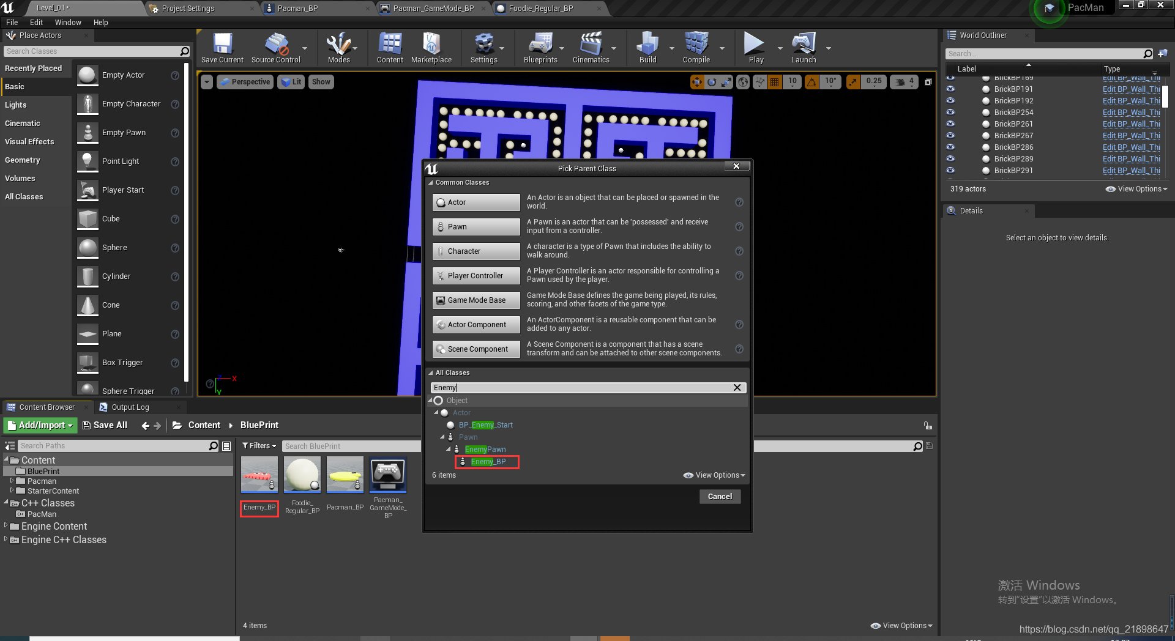
Task: Collapse the EnemyPawn tree node
Action: tap(449, 449)
